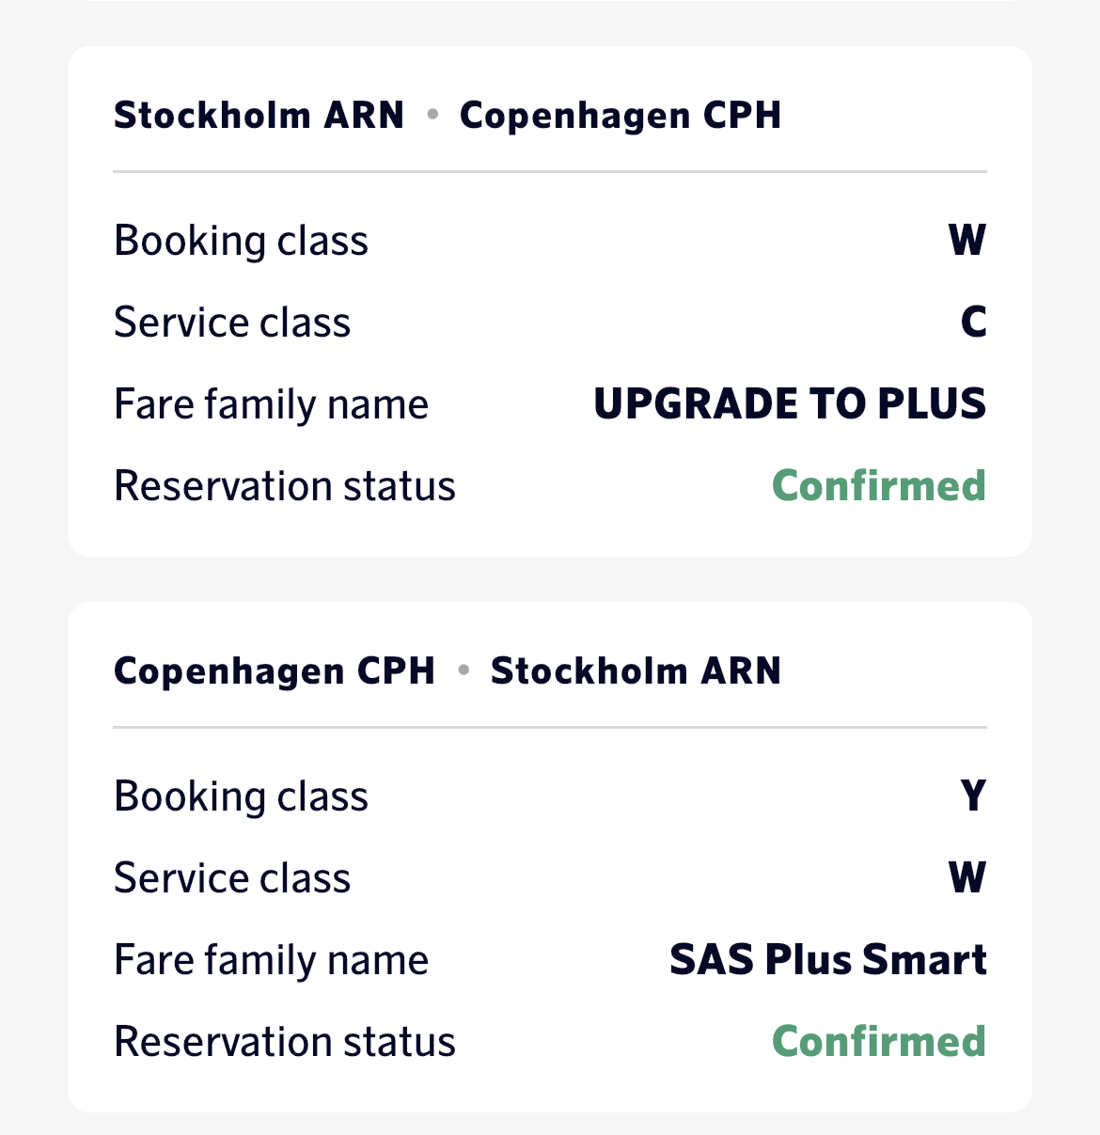Screen dimensions: 1100x1135
Task: Click Fare family name label on Copenhagen–Stockholm card
Action: [271, 960]
